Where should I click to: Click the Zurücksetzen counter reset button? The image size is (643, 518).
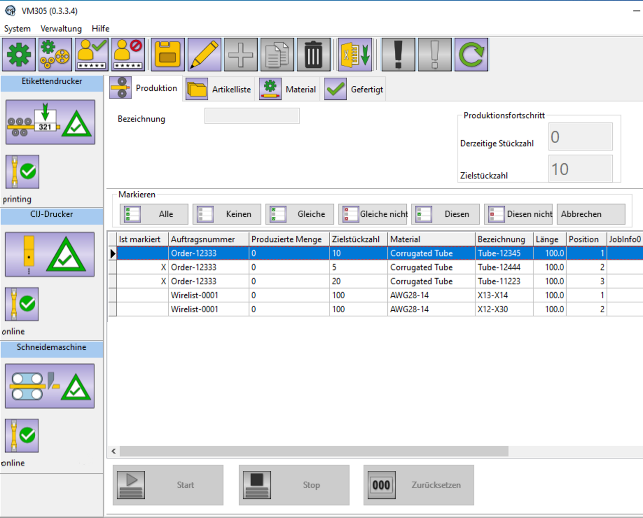tap(418, 485)
